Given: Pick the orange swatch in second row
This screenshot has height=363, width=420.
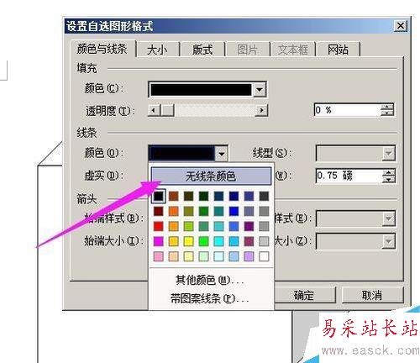Looking at the screenshot, I should pyautogui.click(x=174, y=211).
